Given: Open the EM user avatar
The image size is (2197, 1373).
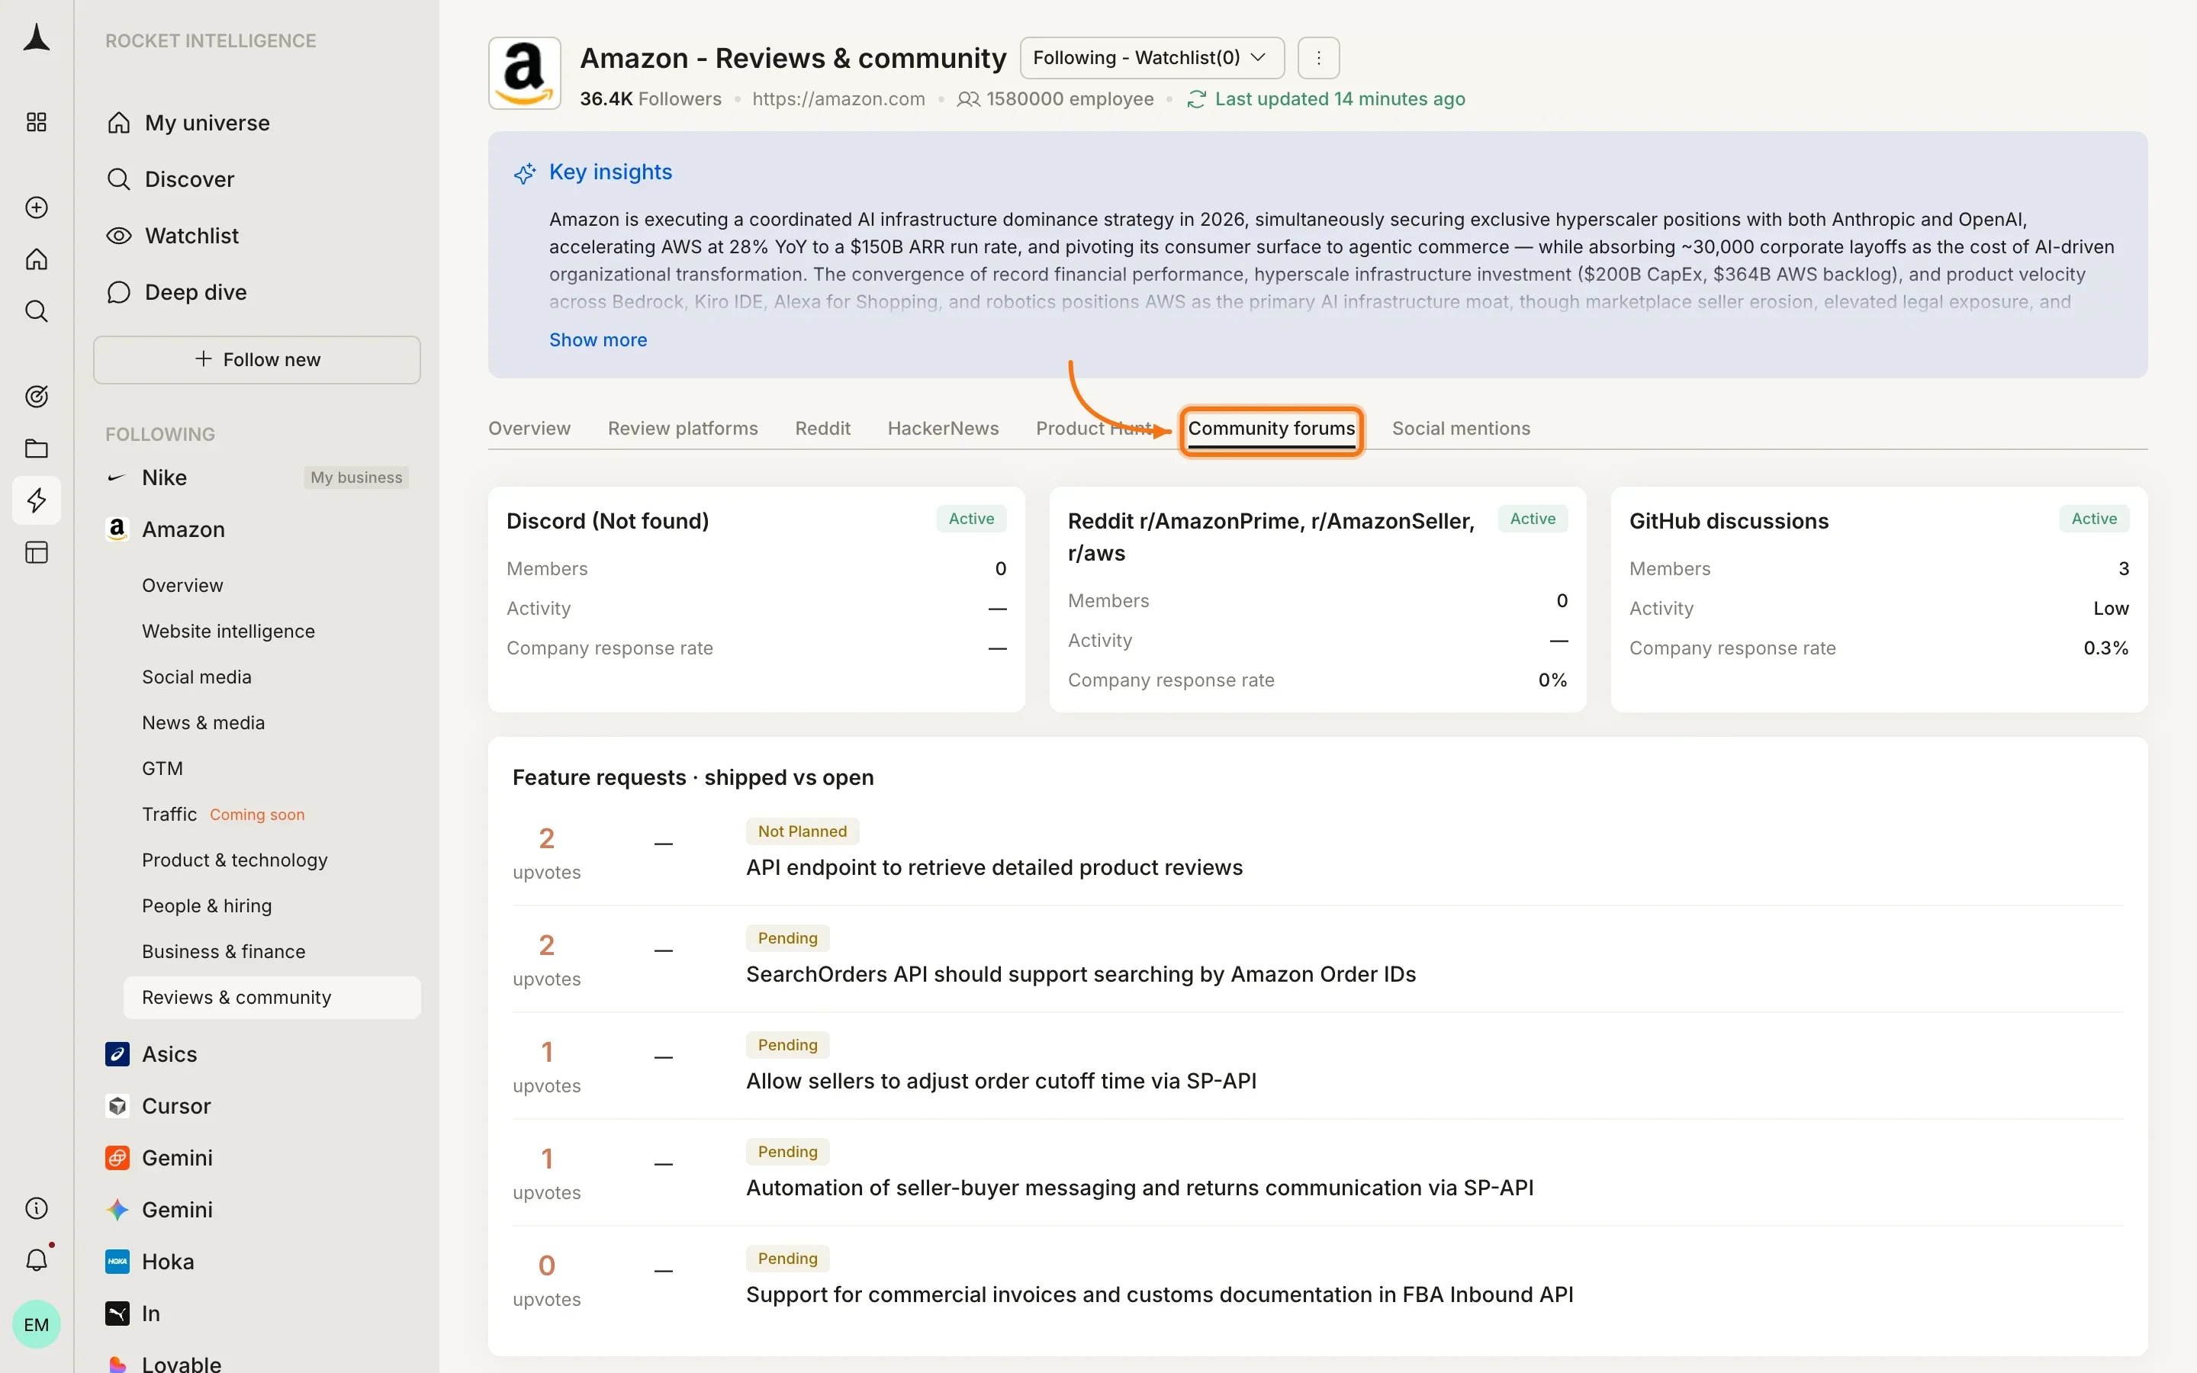Looking at the screenshot, I should (37, 1325).
